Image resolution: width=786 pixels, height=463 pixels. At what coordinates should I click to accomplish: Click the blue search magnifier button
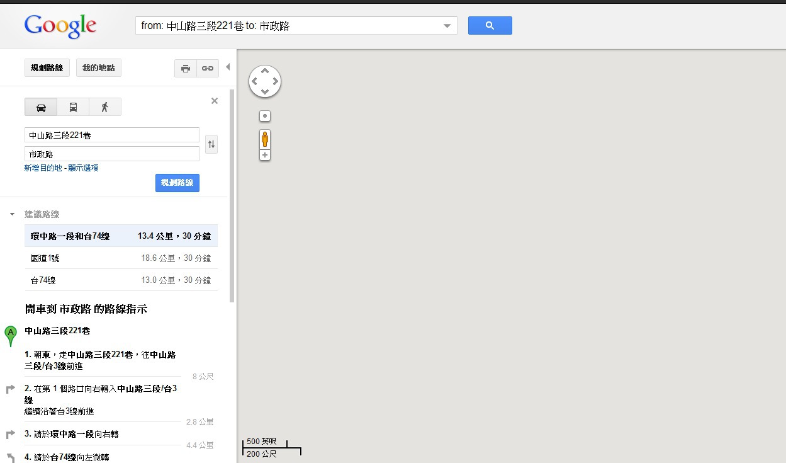490,26
